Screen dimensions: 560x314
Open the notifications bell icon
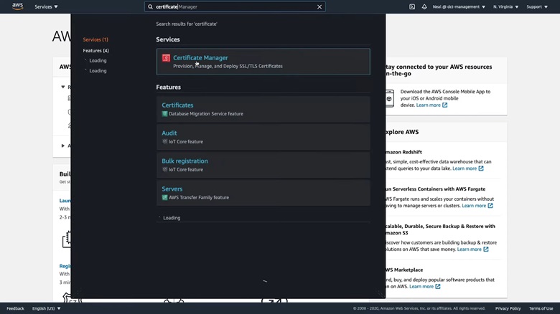(424, 6)
